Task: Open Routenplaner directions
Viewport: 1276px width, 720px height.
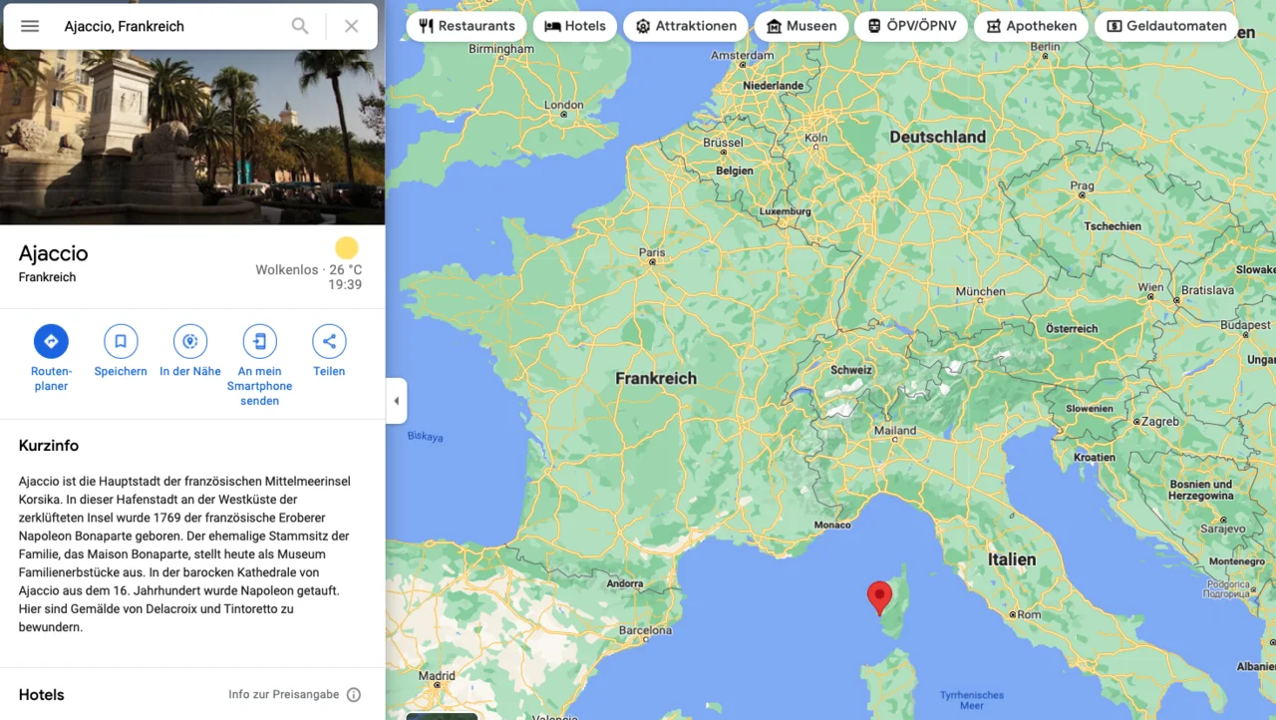Action: pyautogui.click(x=51, y=342)
